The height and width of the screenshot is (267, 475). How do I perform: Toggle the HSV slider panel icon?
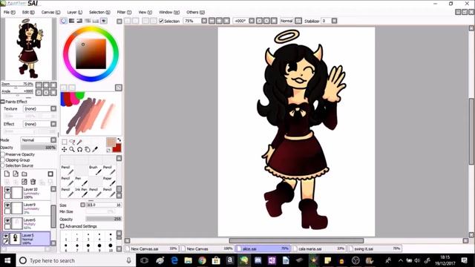[x=79, y=21]
